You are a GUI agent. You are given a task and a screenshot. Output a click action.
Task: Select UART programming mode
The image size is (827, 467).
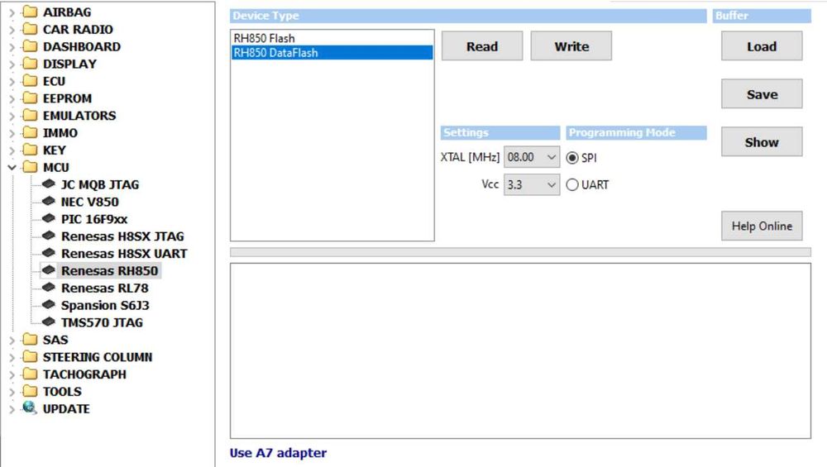[572, 185]
